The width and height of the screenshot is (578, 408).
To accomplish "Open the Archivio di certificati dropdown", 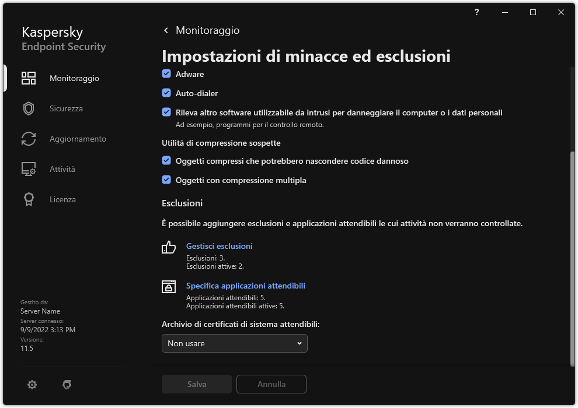I will coord(234,343).
